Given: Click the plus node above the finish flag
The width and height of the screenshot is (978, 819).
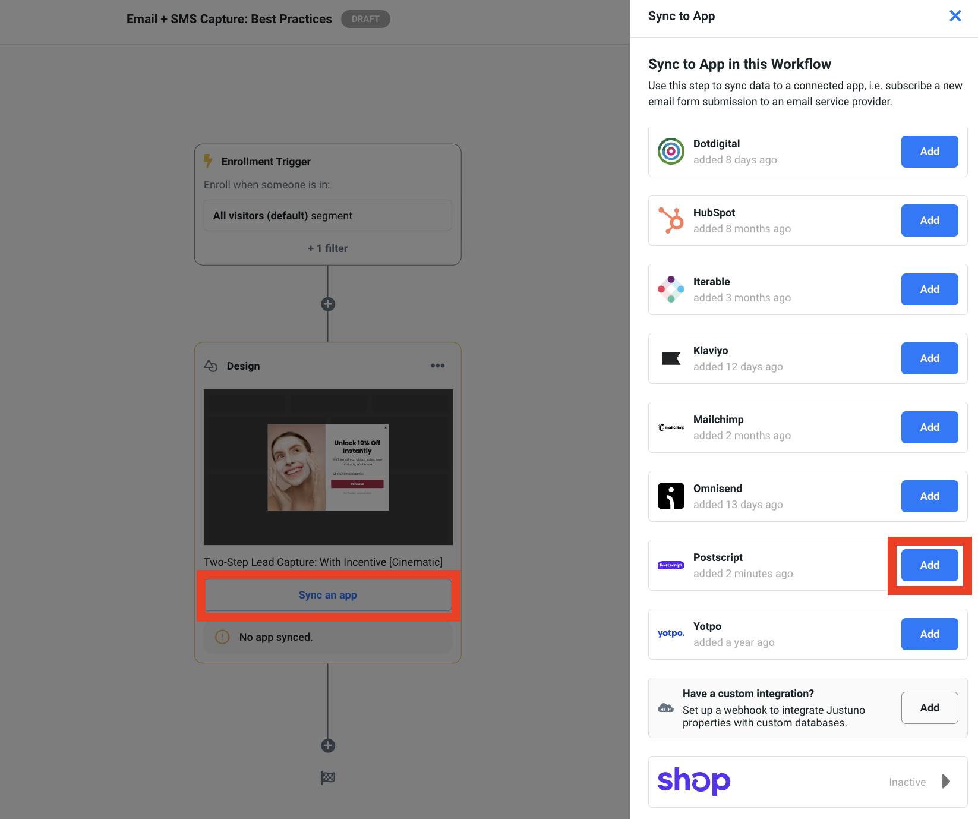Looking at the screenshot, I should point(328,746).
